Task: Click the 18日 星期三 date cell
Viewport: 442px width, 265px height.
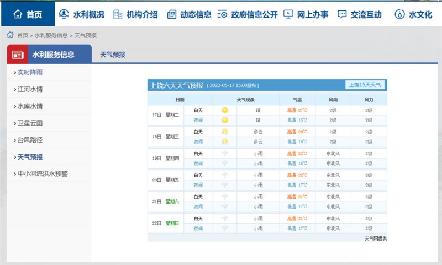Action: (x=166, y=137)
